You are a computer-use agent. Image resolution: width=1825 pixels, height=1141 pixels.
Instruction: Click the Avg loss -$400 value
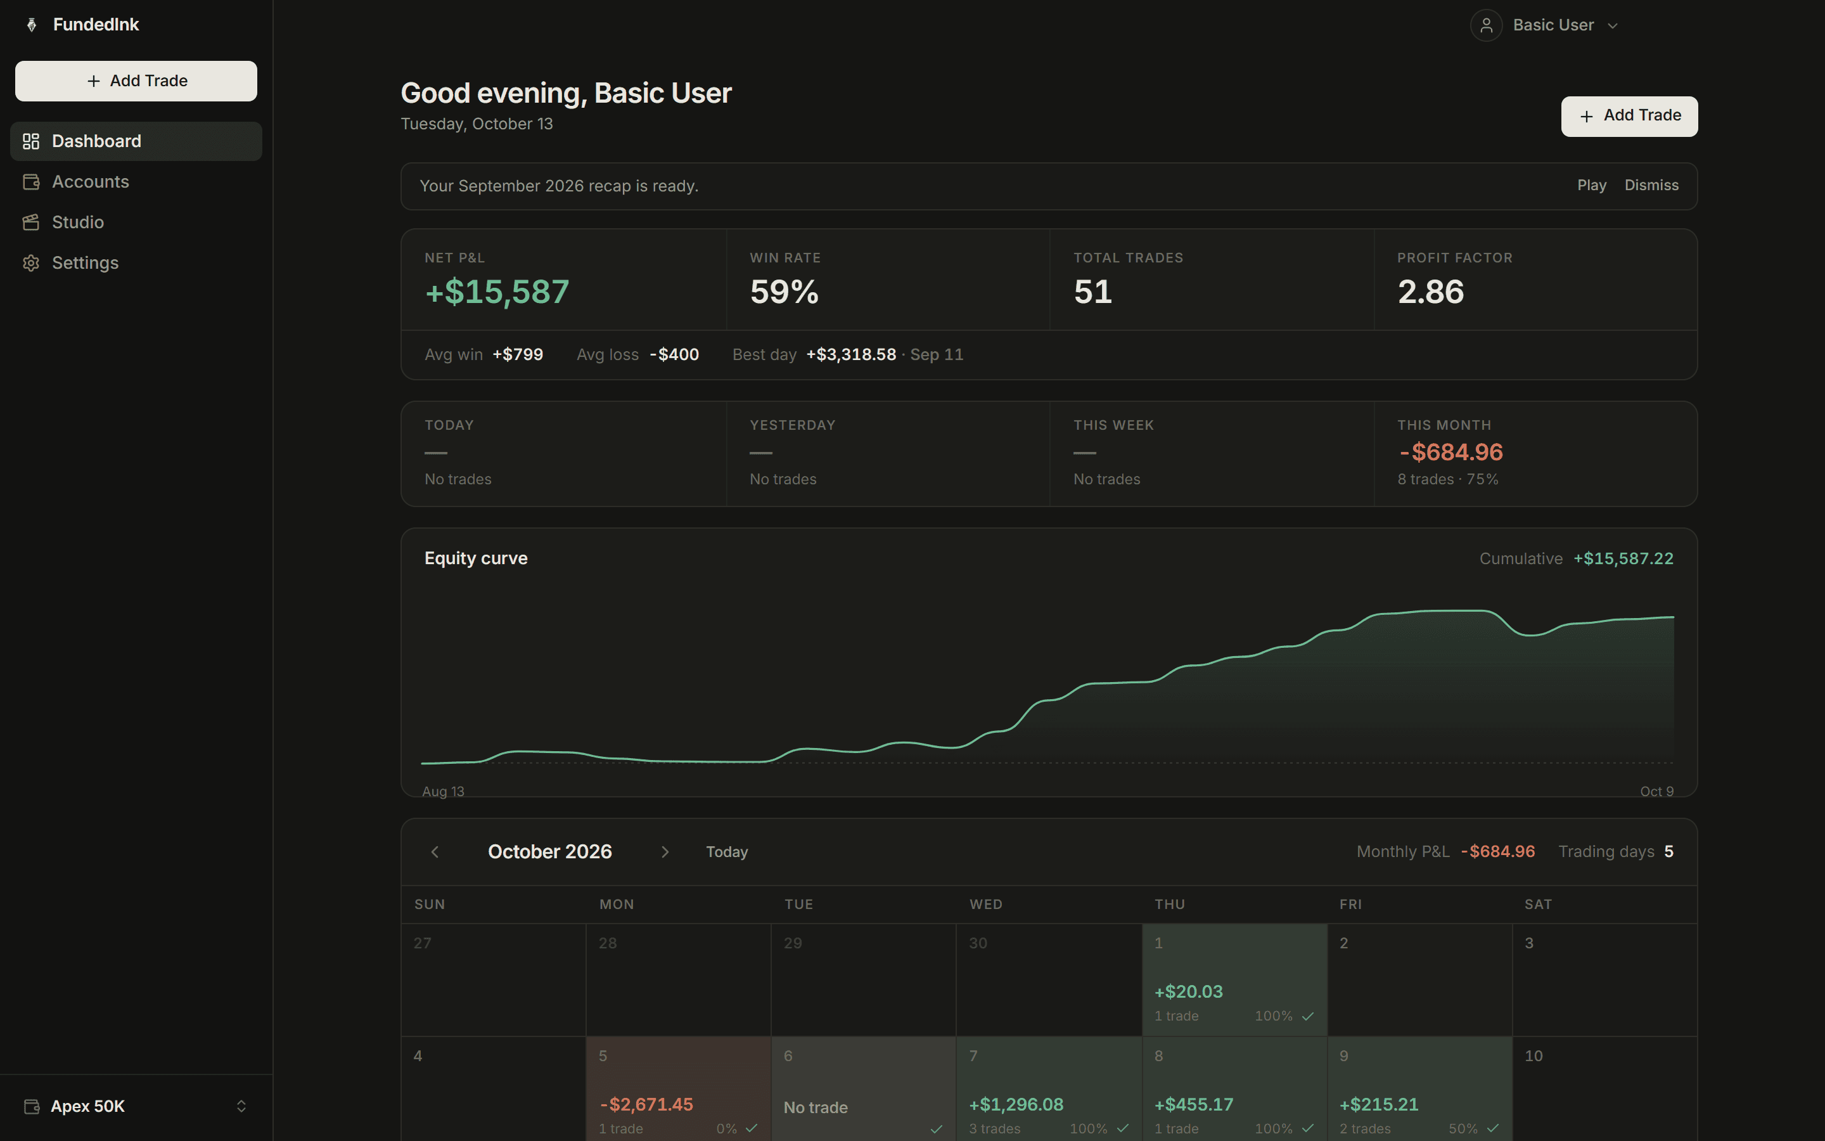click(x=674, y=355)
